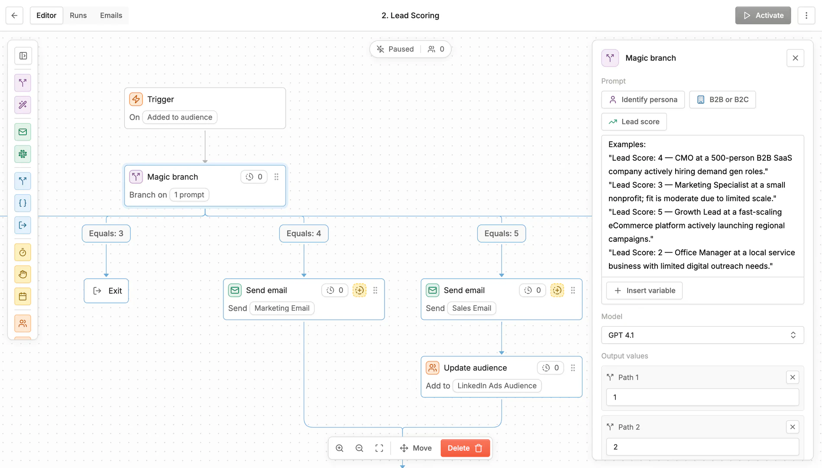
Task: Select the code block node tool
Action: pyautogui.click(x=23, y=203)
